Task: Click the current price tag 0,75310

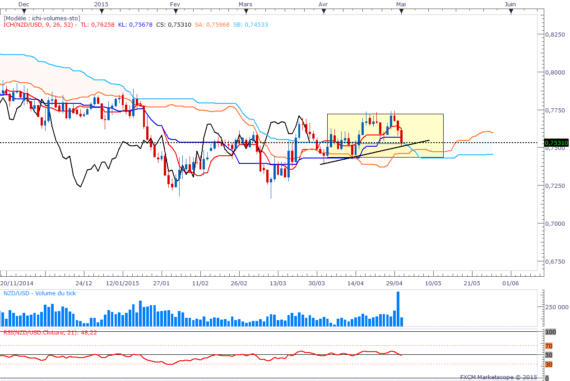Action: 556,143
